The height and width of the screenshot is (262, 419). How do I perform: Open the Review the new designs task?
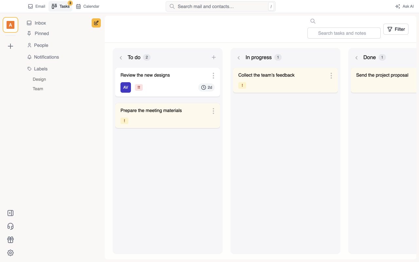click(x=168, y=82)
